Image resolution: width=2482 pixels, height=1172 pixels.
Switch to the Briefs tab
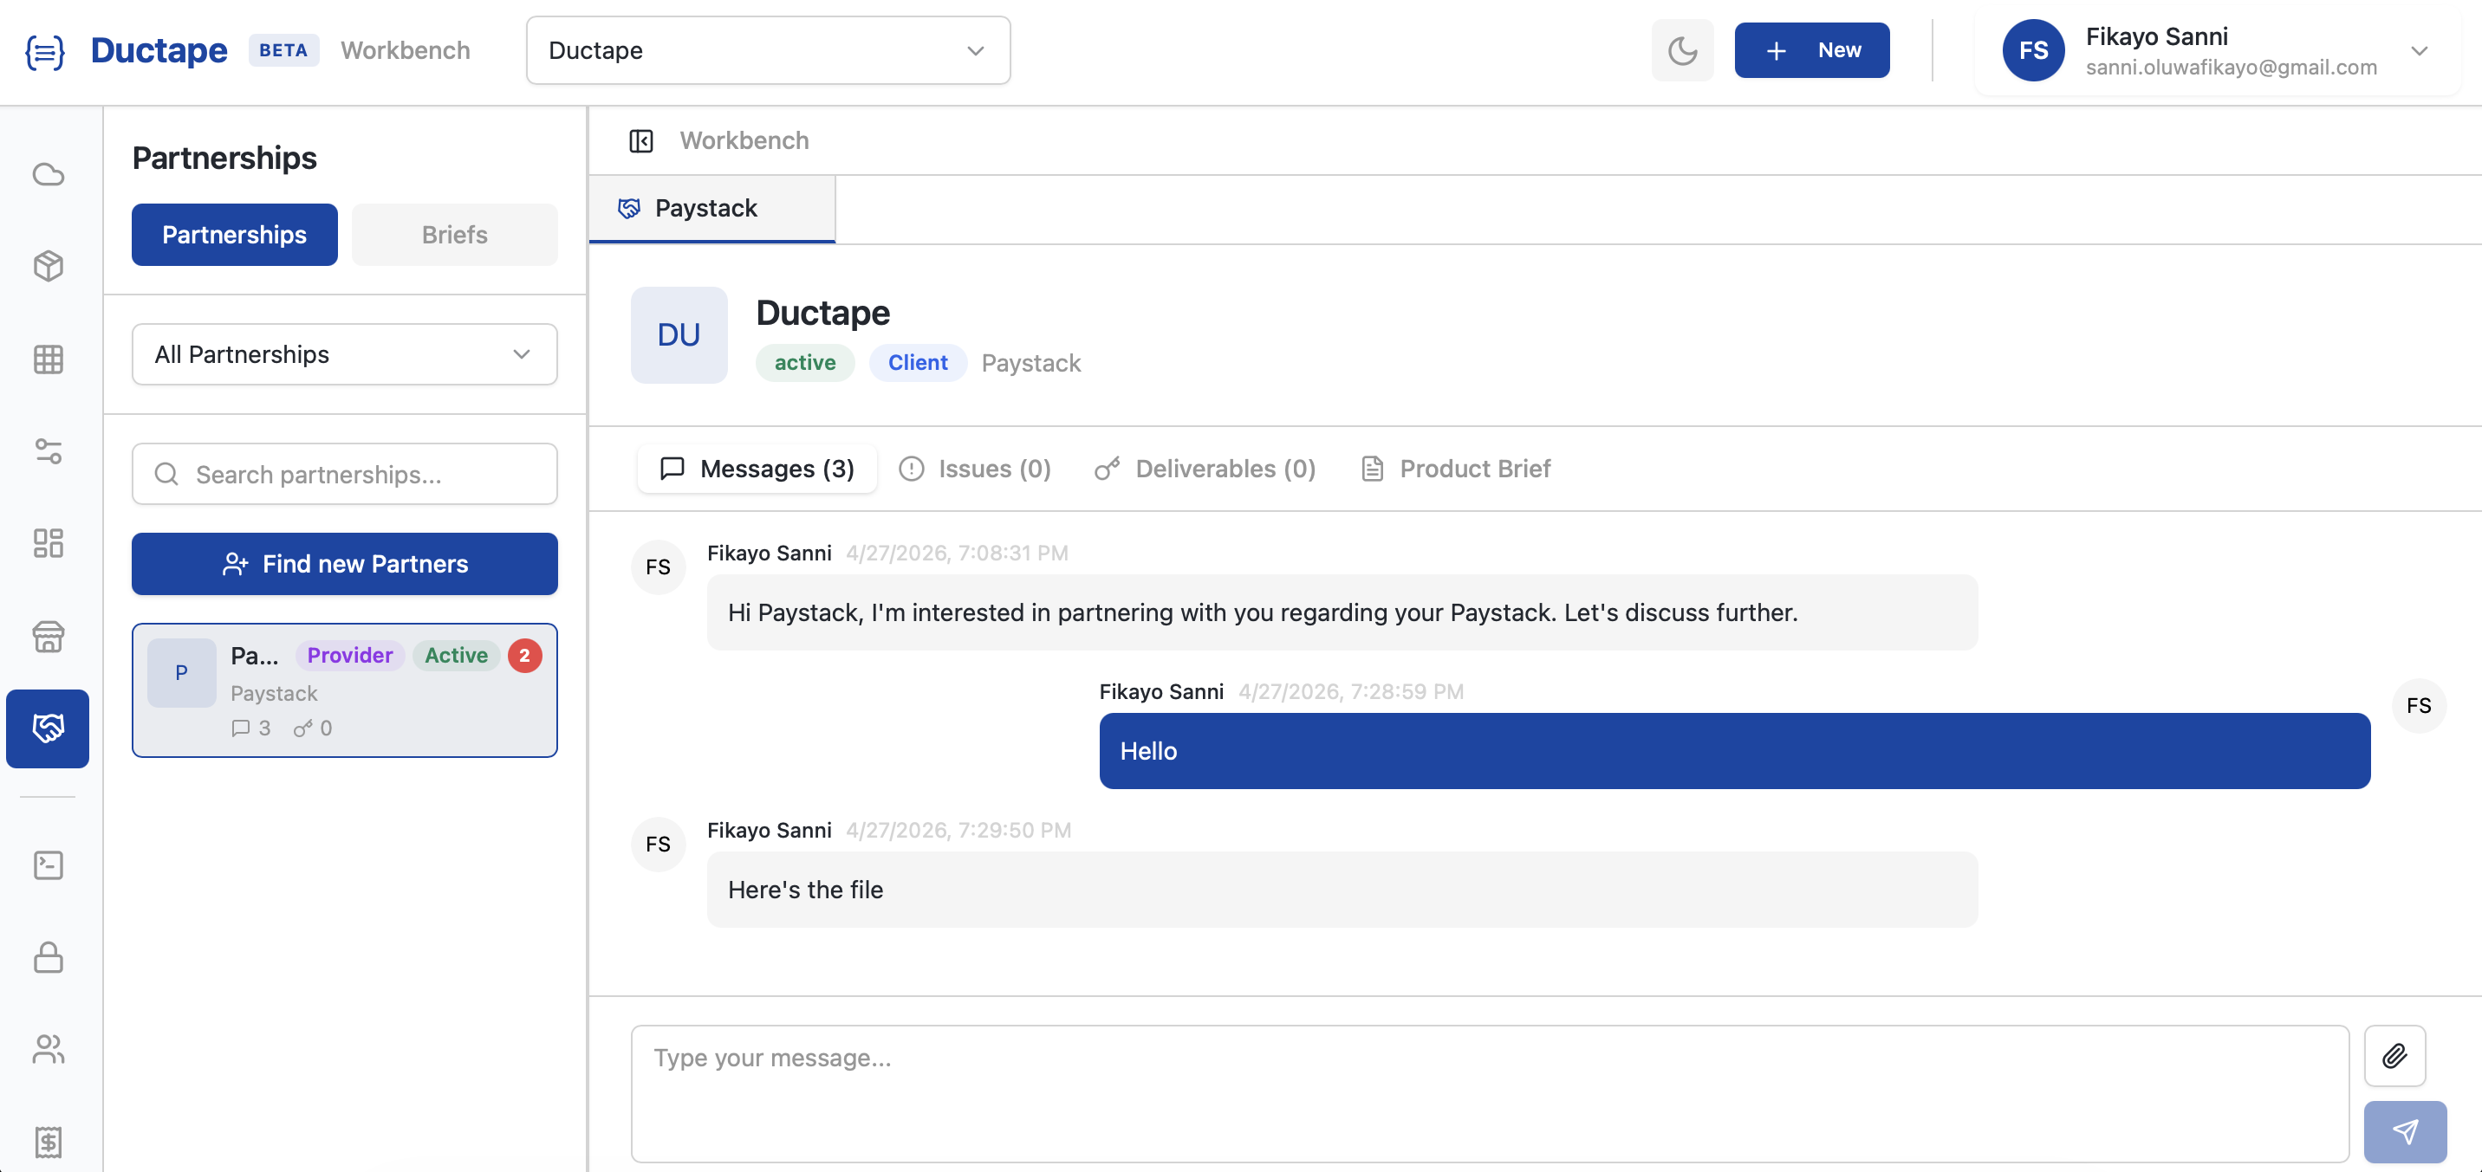click(455, 235)
